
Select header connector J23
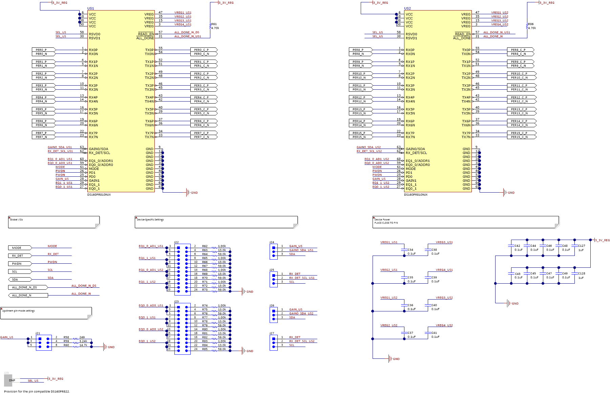point(182,328)
